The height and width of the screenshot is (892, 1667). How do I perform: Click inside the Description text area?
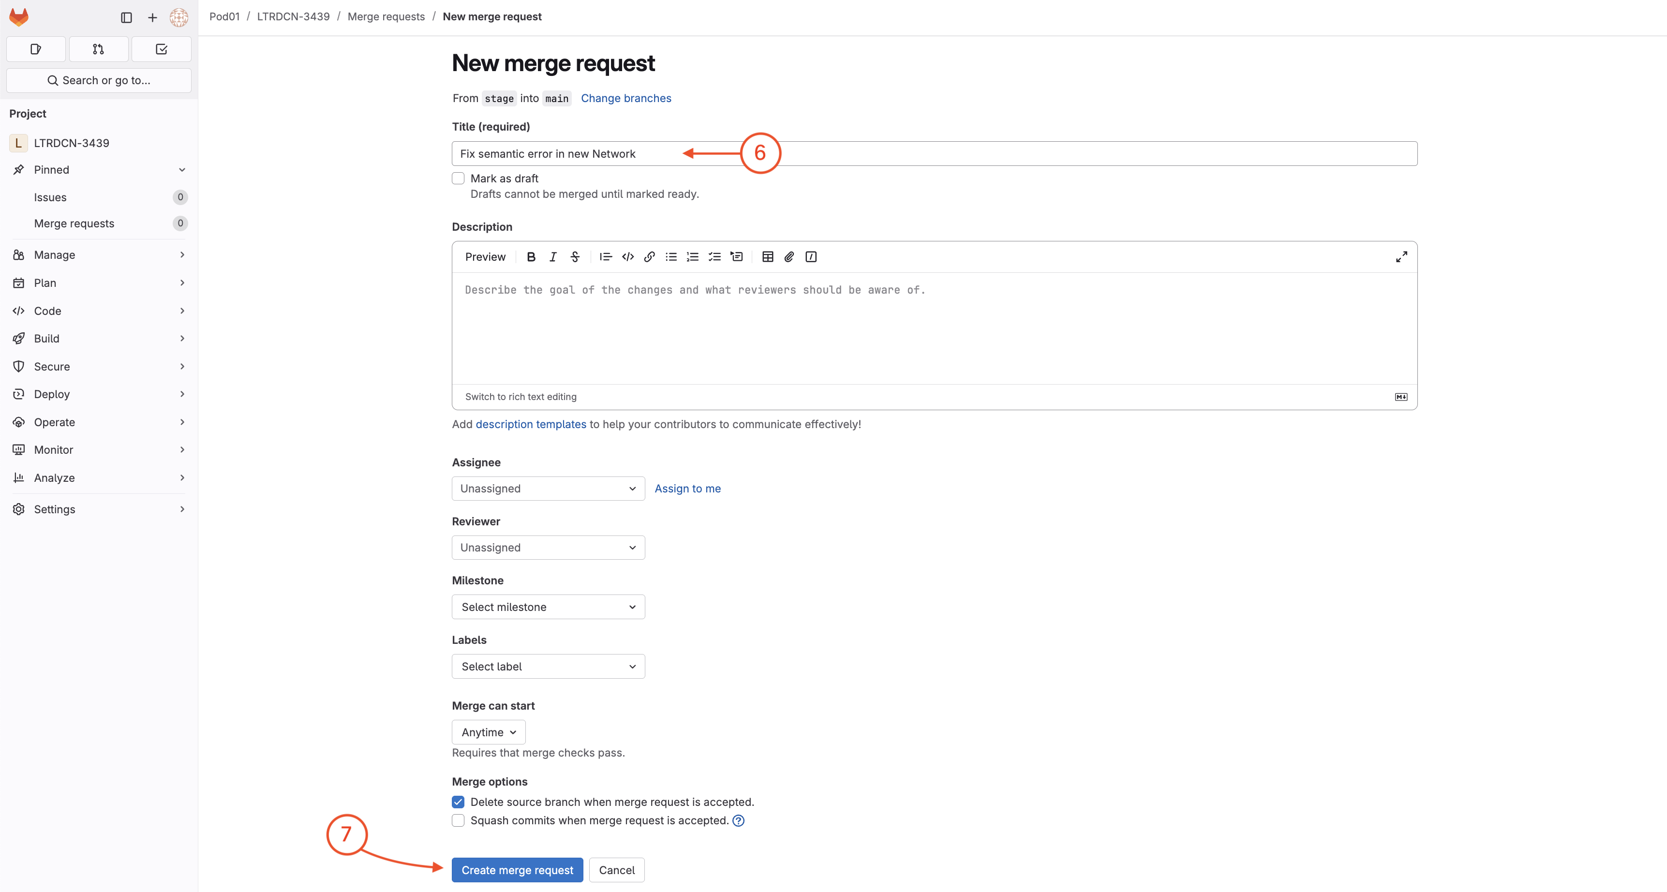click(935, 328)
